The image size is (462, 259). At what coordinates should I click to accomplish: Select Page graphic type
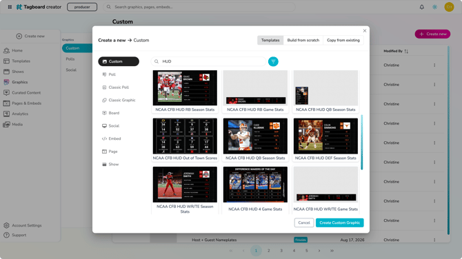(x=110, y=152)
